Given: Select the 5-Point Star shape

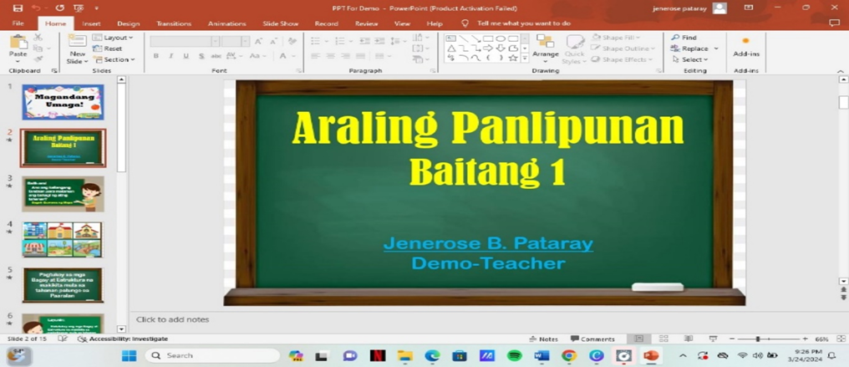Looking at the screenshot, I should [x=513, y=58].
